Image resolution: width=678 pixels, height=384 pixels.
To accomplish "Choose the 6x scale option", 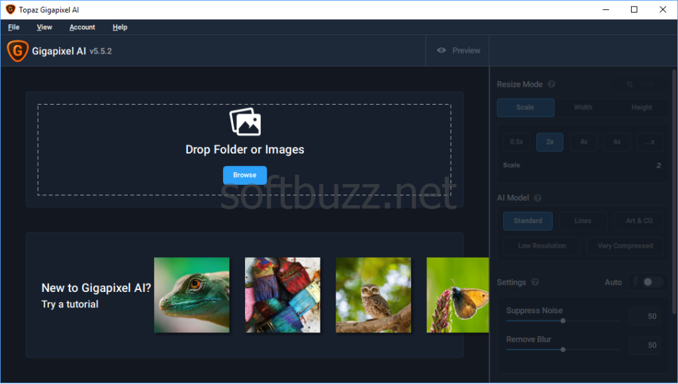I will point(616,142).
